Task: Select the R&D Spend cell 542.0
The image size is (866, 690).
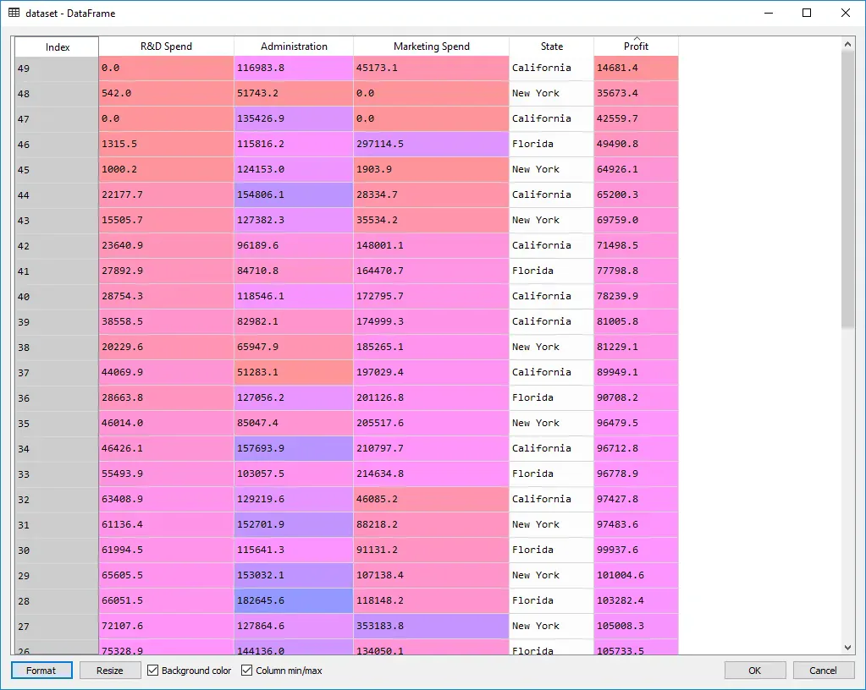Action: (166, 93)
